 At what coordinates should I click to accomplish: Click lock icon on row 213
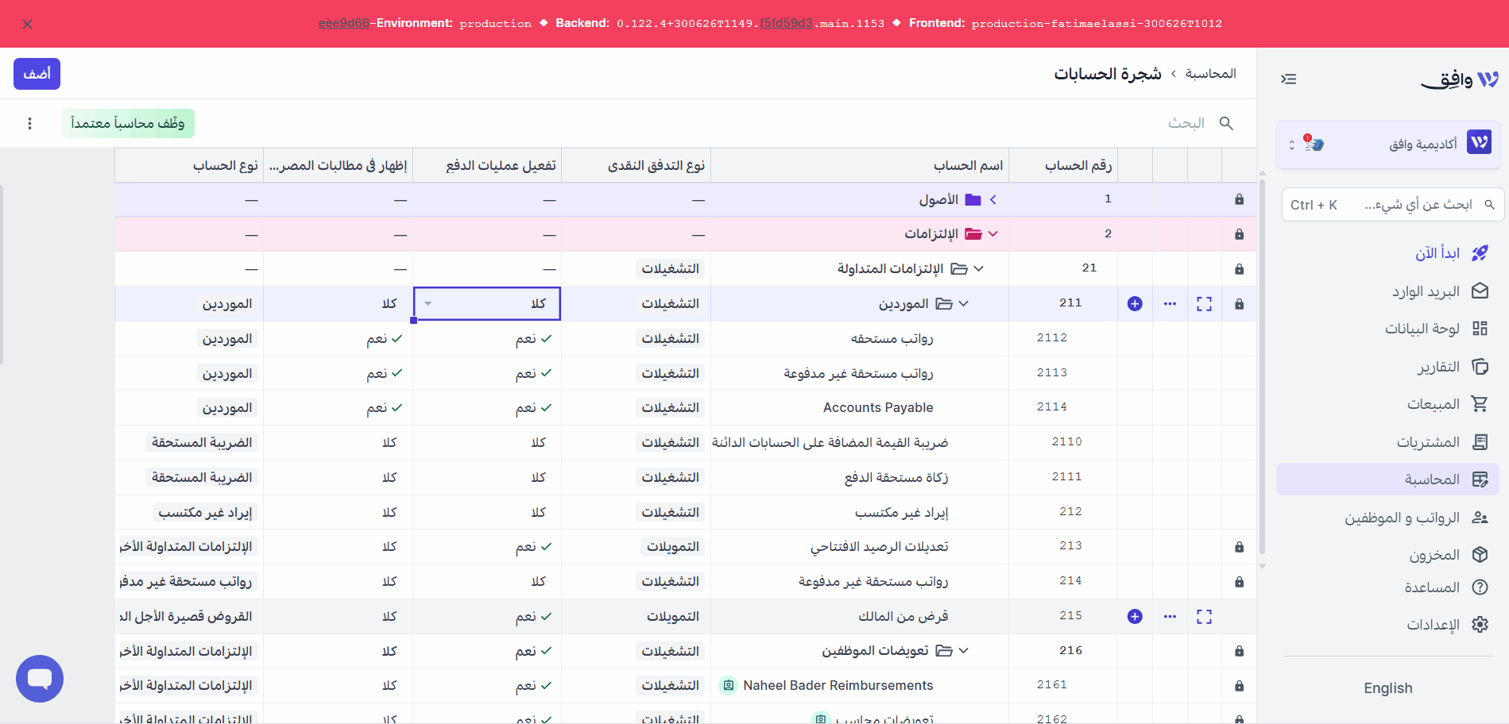click(x=1240, y=547)
